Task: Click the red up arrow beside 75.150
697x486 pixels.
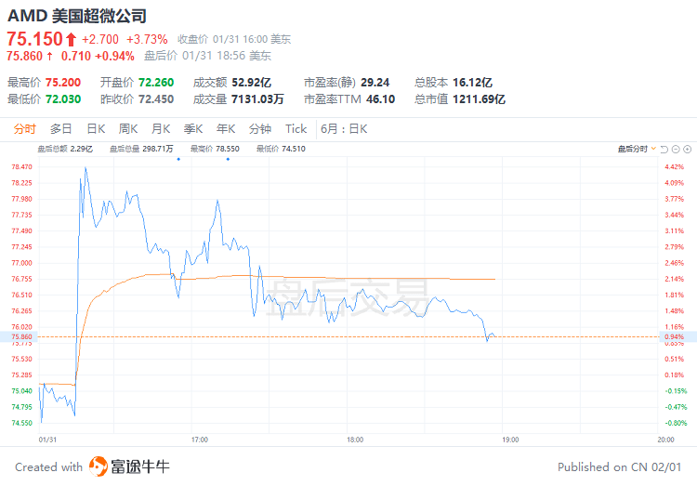Action: [72, 40]
